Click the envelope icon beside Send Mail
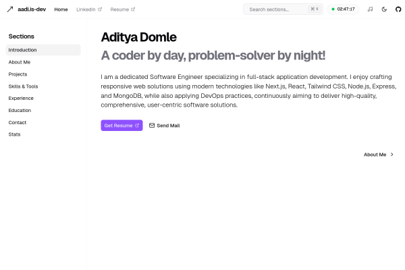Viewport: 405px width, 270px height. pyautogui.click(x=152, y=126)
